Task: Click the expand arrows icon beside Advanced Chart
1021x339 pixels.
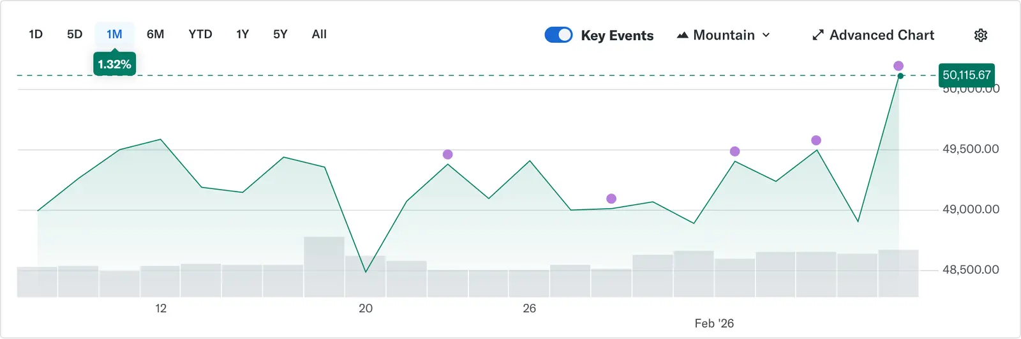Action: tap(817, 35)
